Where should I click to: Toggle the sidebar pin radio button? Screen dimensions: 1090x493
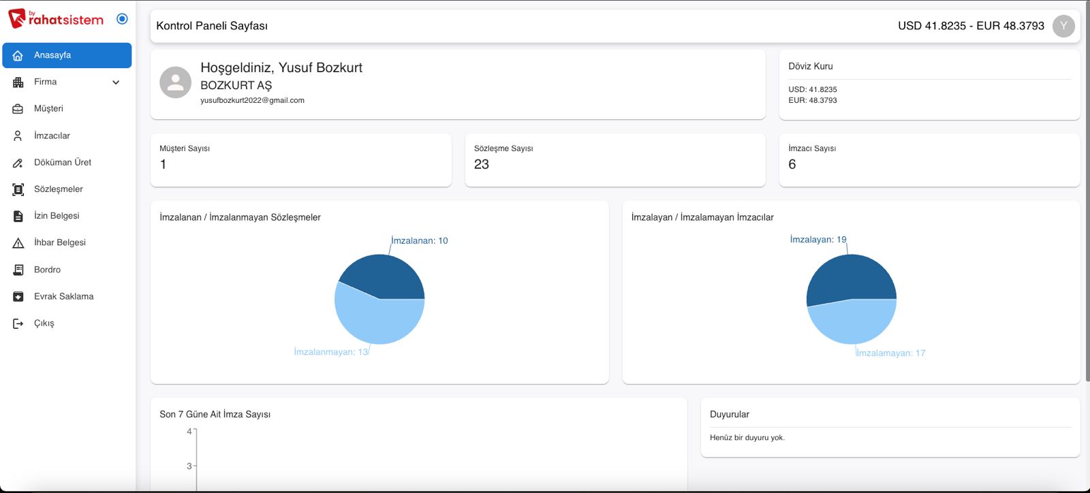tap(122, 19)
